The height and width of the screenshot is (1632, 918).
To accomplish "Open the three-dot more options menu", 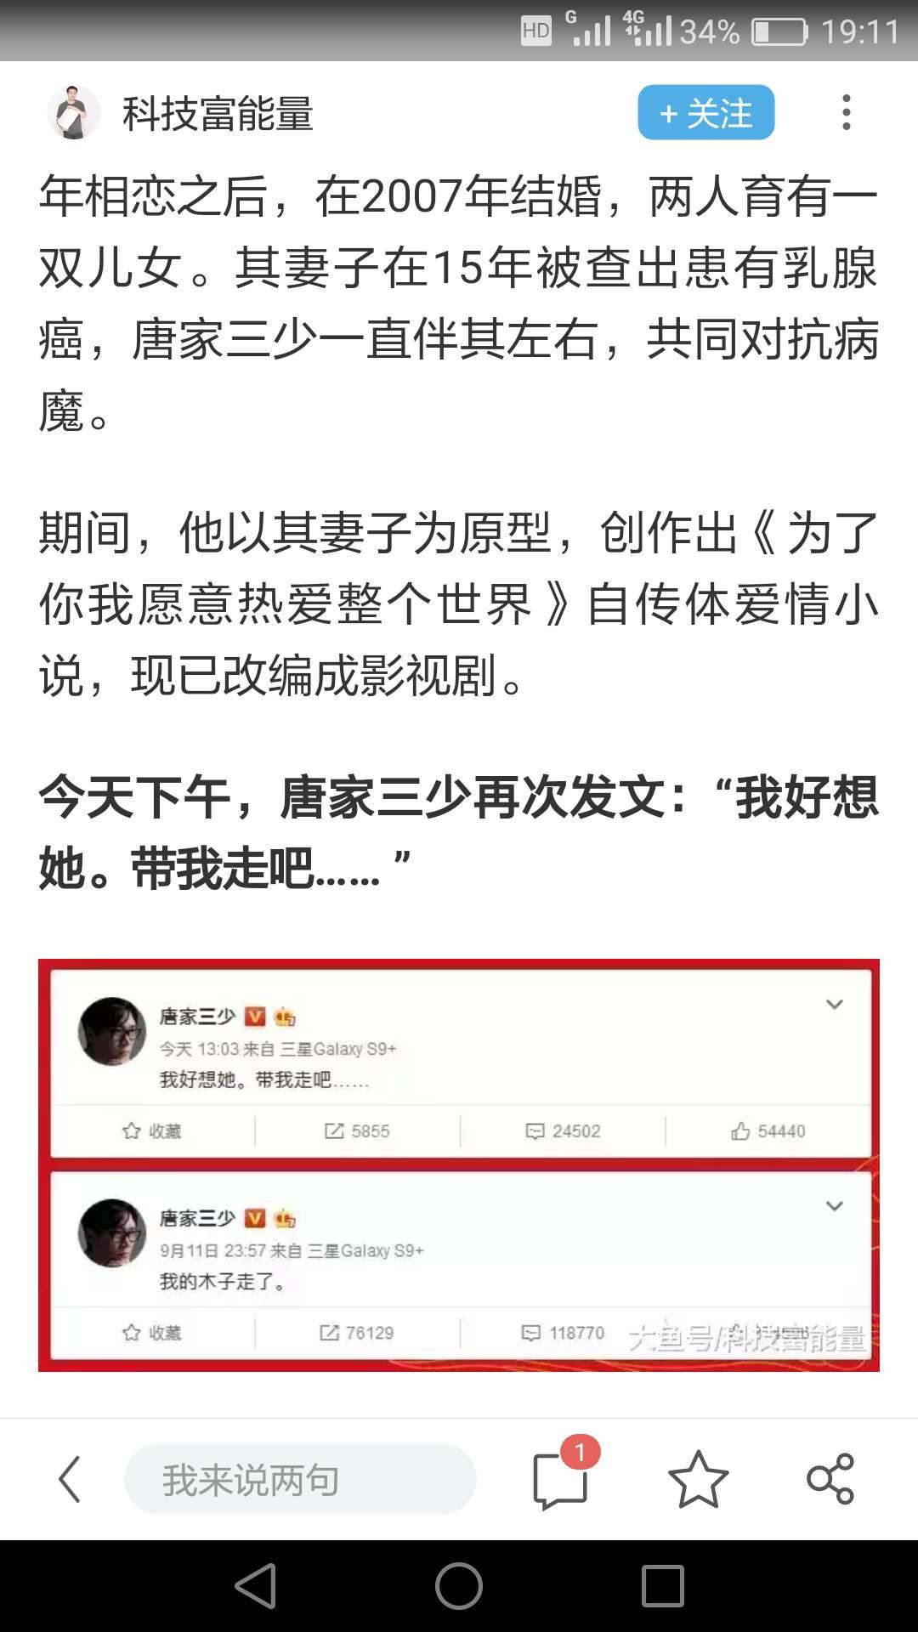I will (x=846, y=112).
